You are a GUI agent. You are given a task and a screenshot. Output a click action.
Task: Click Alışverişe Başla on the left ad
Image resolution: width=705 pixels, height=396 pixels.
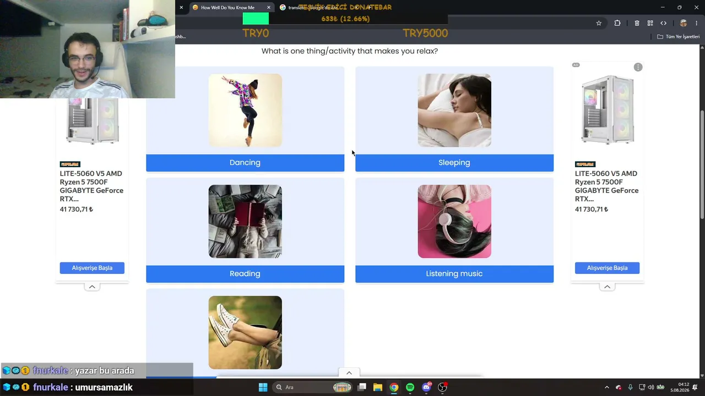92,268
